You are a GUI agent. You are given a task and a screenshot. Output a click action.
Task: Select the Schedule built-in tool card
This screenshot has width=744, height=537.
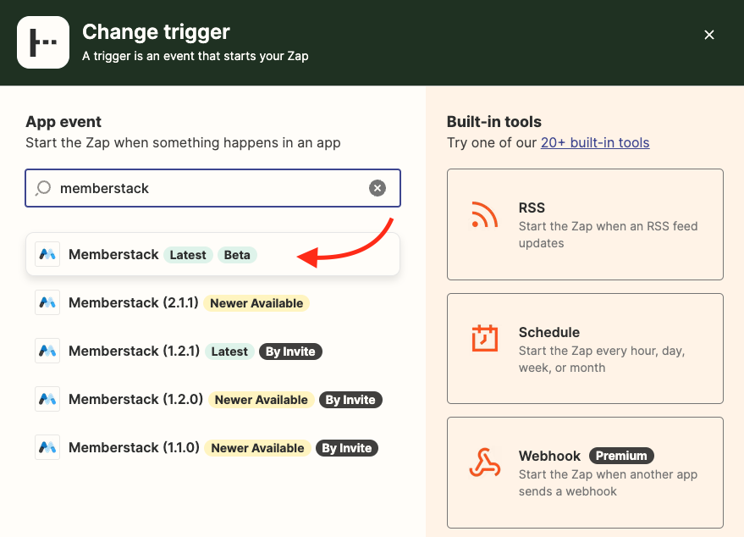coord(585,348)
